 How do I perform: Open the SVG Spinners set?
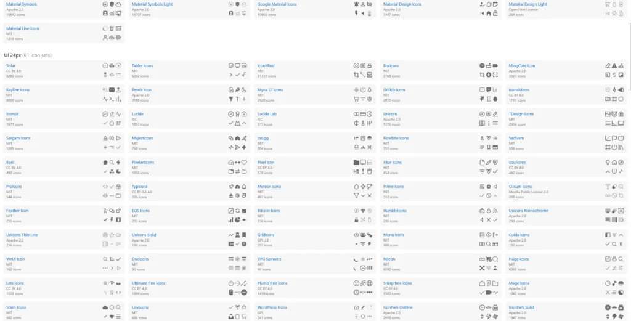tap(270, 259)
